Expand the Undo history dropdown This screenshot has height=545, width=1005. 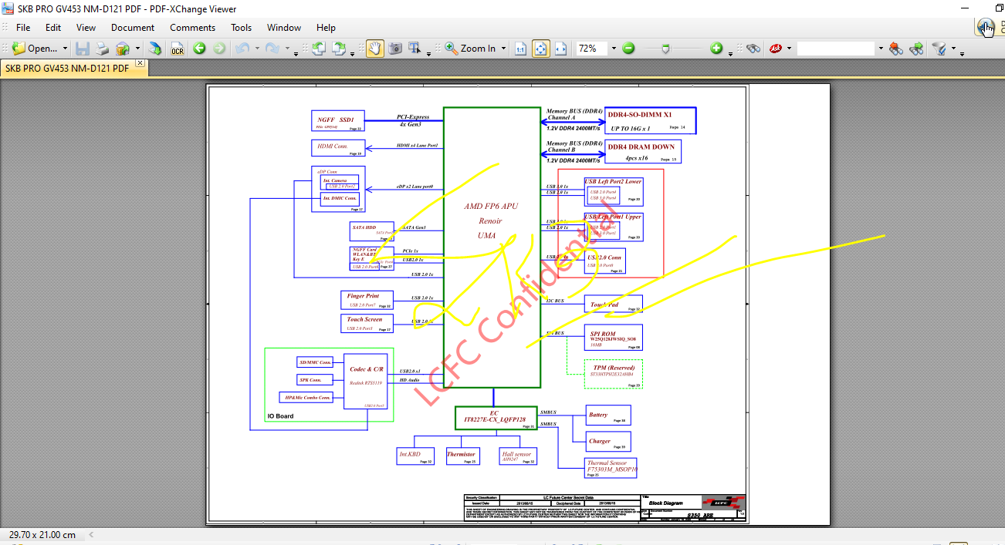(257, 49)
